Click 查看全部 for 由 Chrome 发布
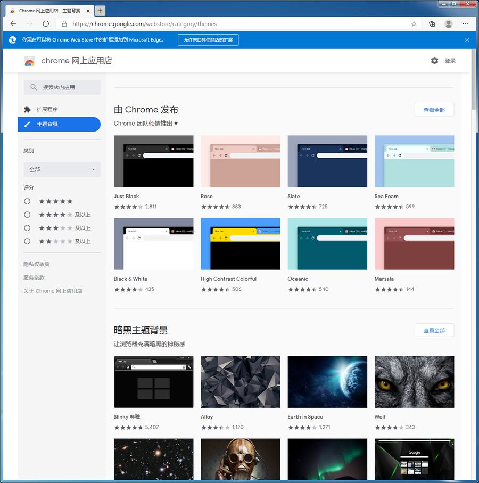The height and width of the screenshot is (483, 479). coord(434,110)
